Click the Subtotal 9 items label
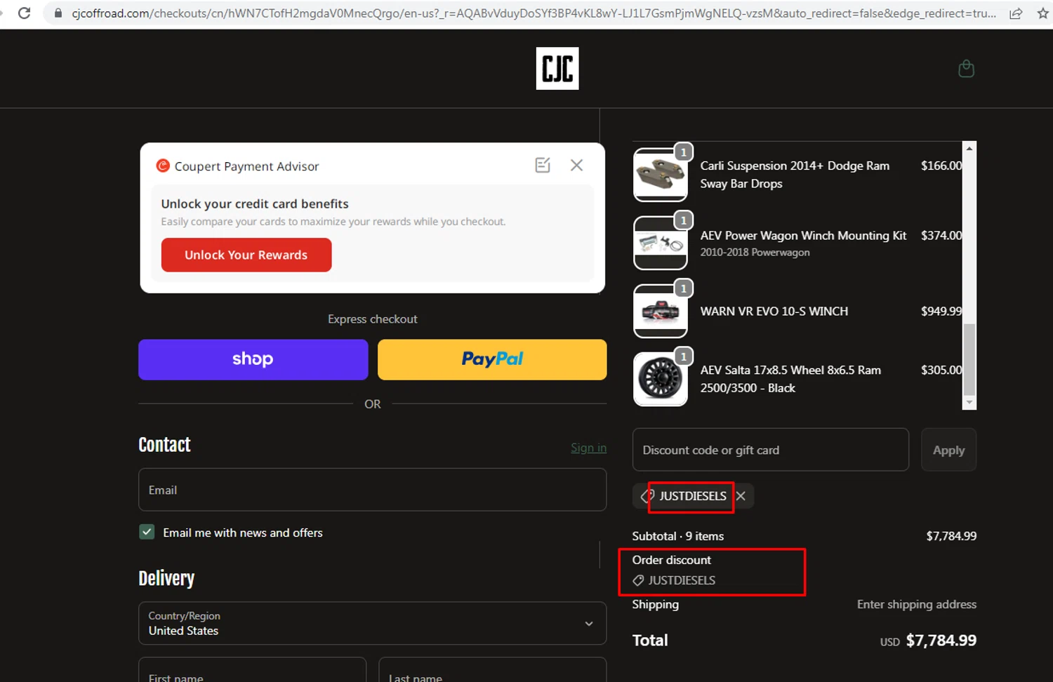1053x682 pixels. pos(678,536)
